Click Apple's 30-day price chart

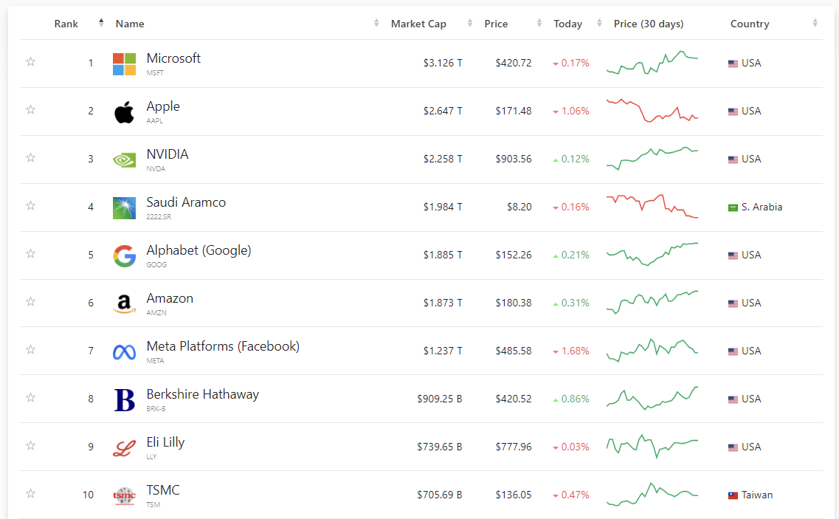pos(652,110)
